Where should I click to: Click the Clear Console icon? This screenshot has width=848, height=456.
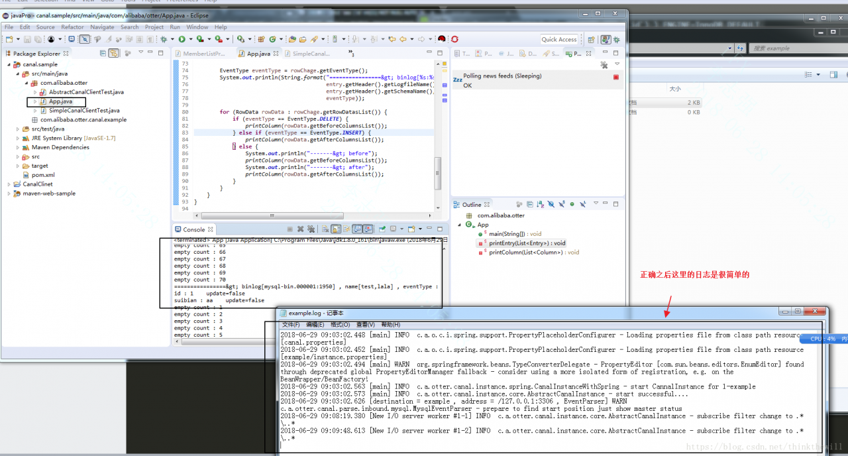(325, 229)
